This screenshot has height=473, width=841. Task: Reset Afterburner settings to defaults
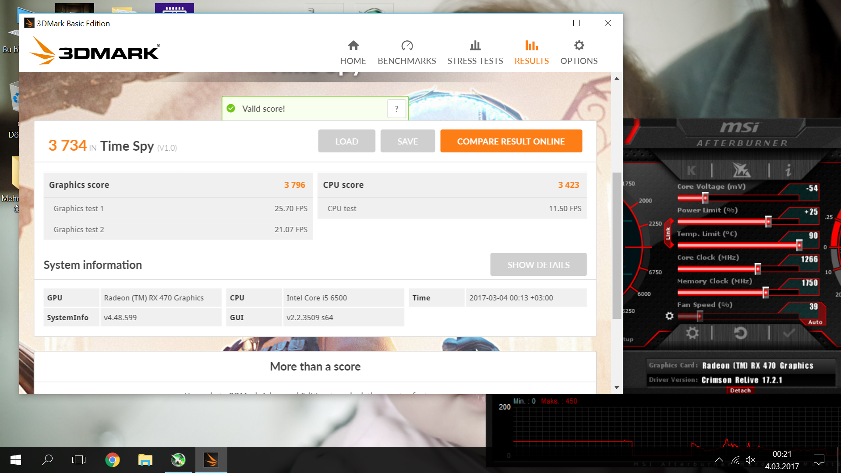tap(740, 333)
